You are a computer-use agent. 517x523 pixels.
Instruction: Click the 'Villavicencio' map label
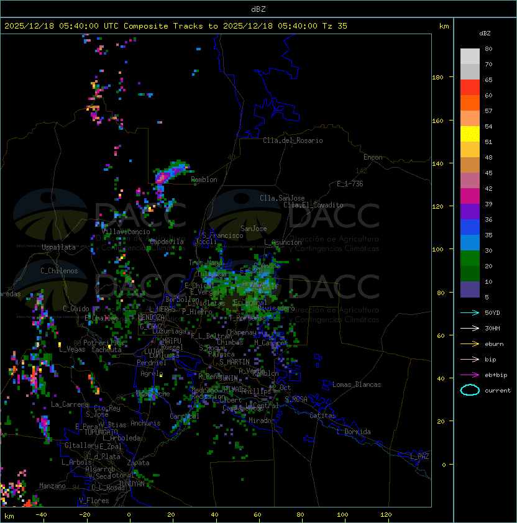(x=126, y=232)
